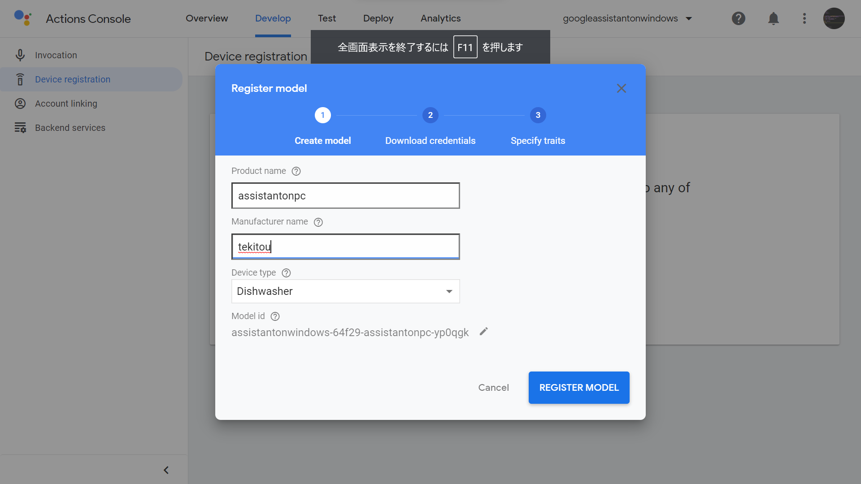Click the Product name help icon
The image size is (861, 484).
coord(296,171)
